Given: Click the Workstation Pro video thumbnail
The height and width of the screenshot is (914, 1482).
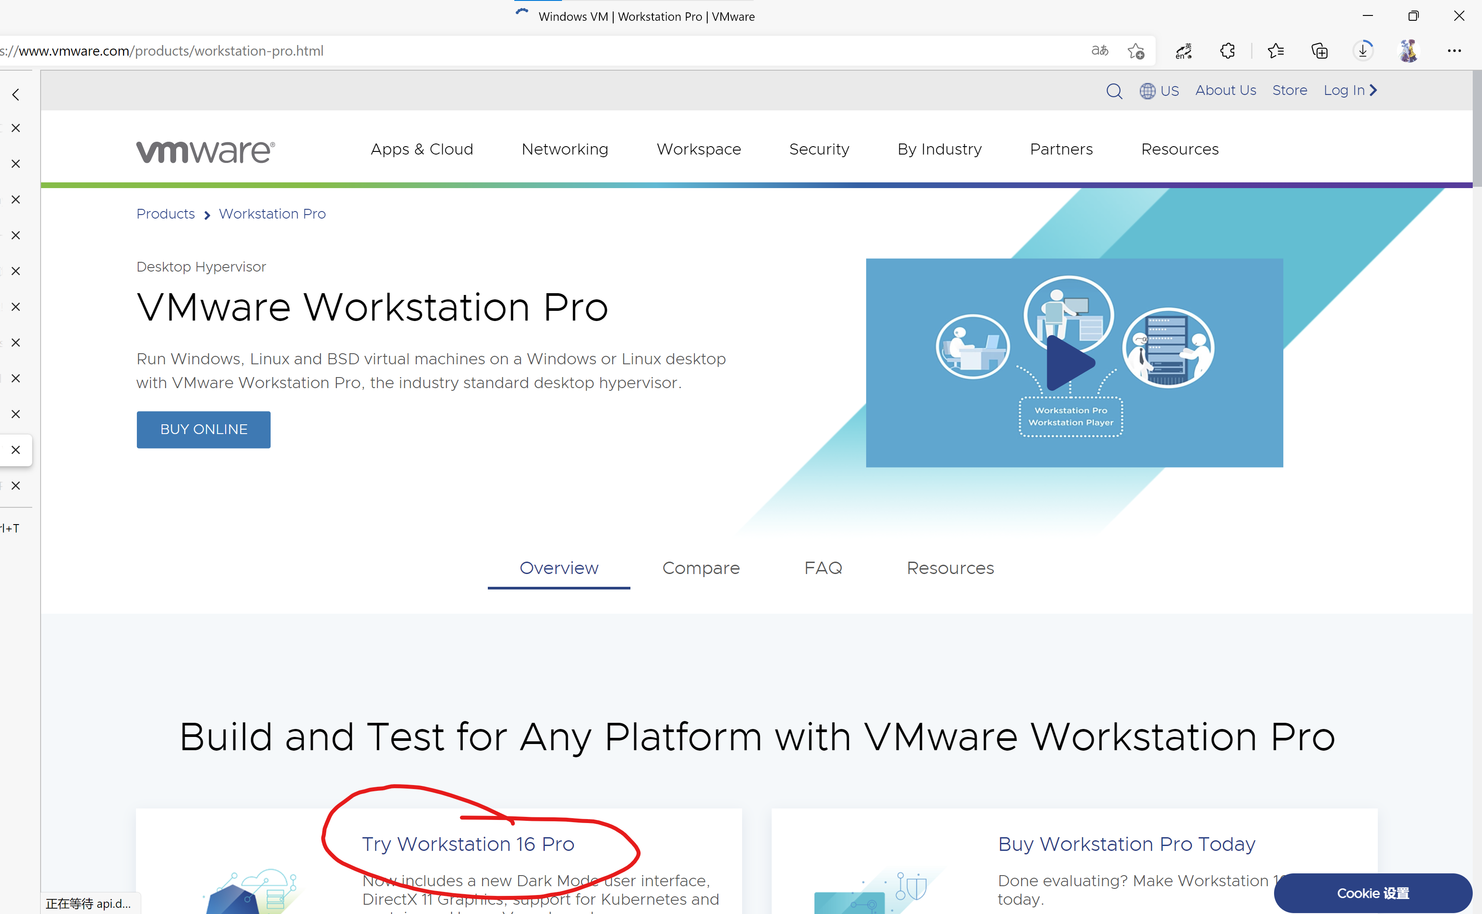Looking at the screenshot, I should coord(1074,363).
